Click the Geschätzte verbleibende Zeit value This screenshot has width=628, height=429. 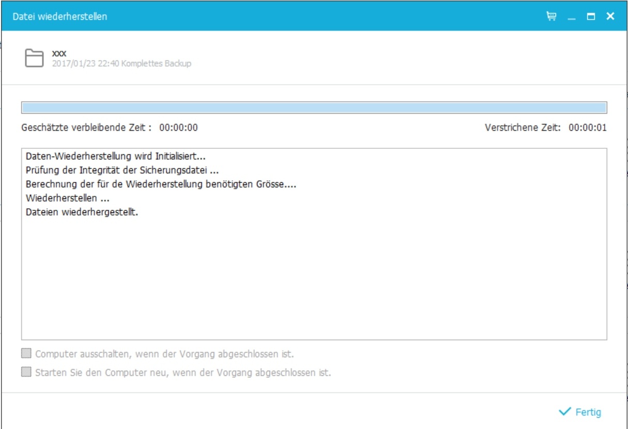(x=178, y=128)
